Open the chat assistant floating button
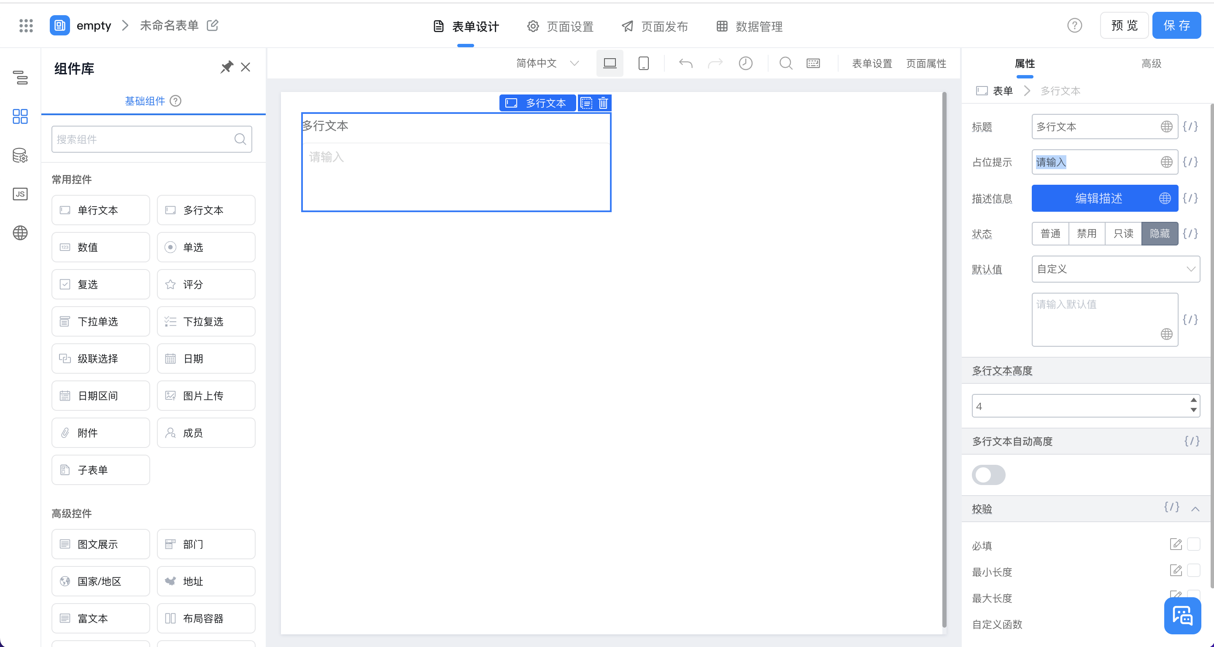 [x=1182, y=616]
